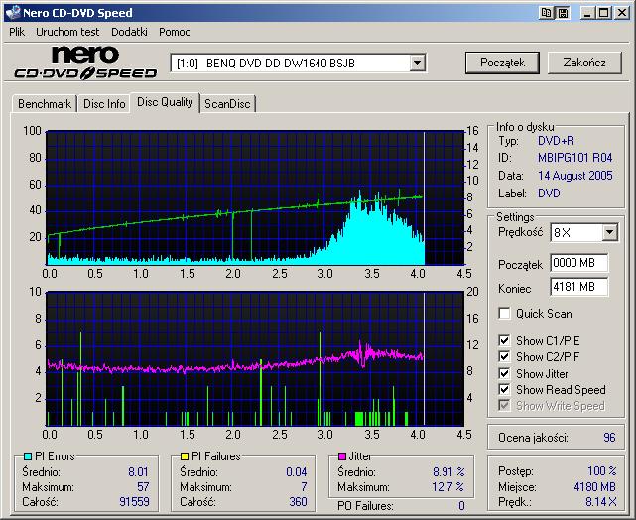Click the disc type DVD+R value
Image resolution: width=636 pixels, height=520 pixels.
click(x=556, y=140)
